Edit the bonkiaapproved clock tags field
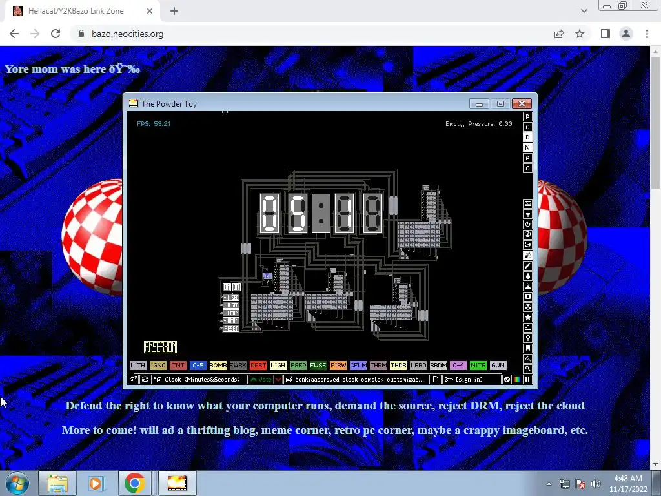This screenshot has height=496, width=661. [356, 380]
